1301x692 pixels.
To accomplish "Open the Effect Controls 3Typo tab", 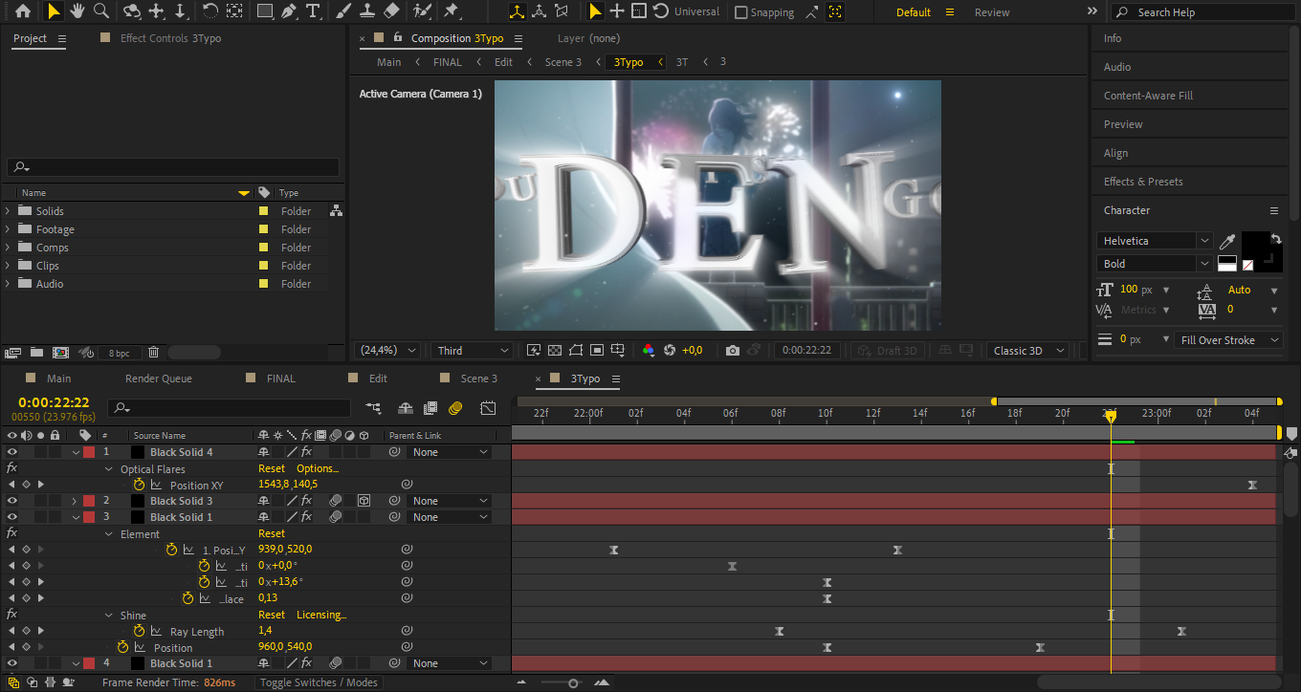I will [x=169, y=38].
